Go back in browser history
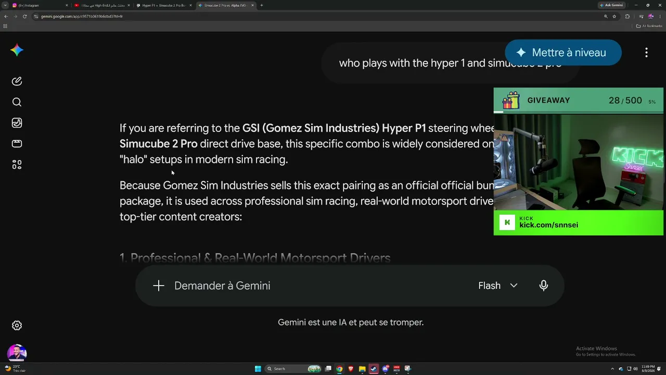 coord(6,16)
